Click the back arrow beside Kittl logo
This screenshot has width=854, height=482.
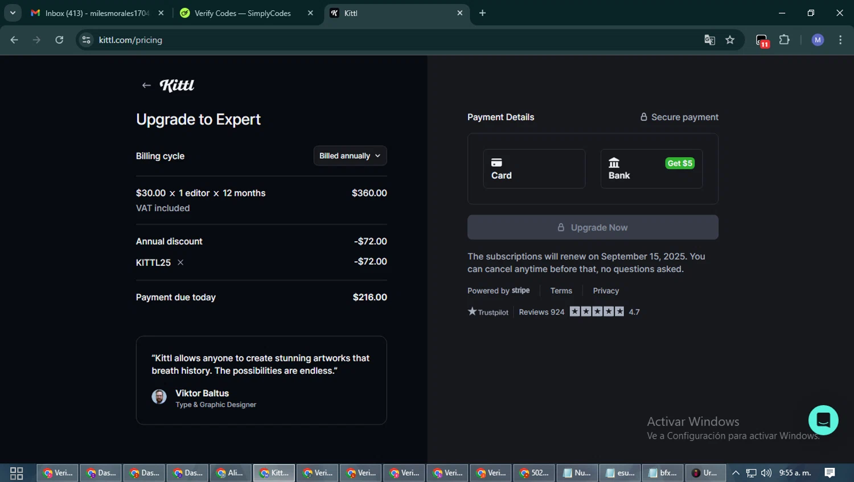tap(146, 85)
